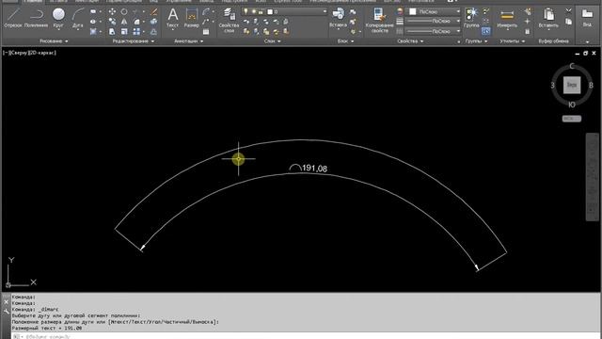Select the Полилиния tool

[x=36, y=19]
